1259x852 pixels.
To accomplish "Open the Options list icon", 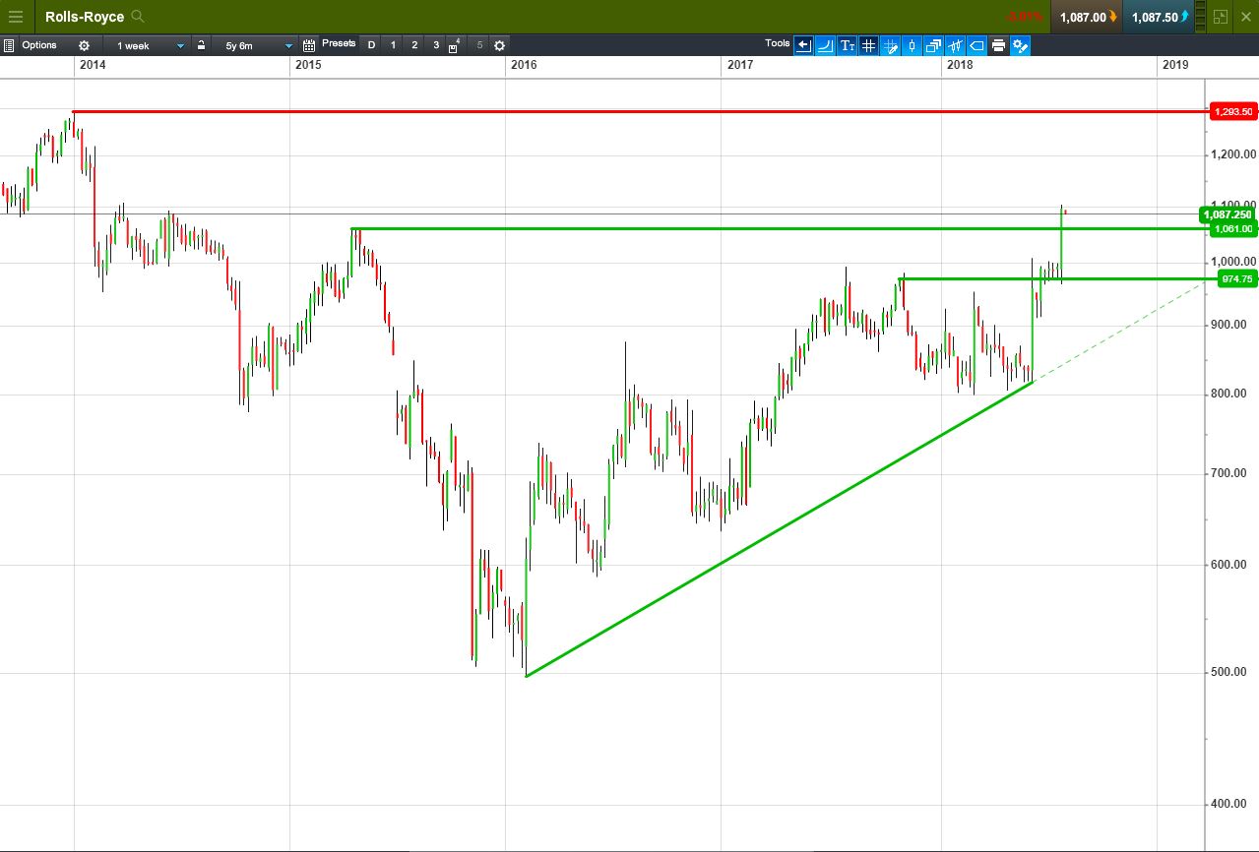I will click(8, 45).
